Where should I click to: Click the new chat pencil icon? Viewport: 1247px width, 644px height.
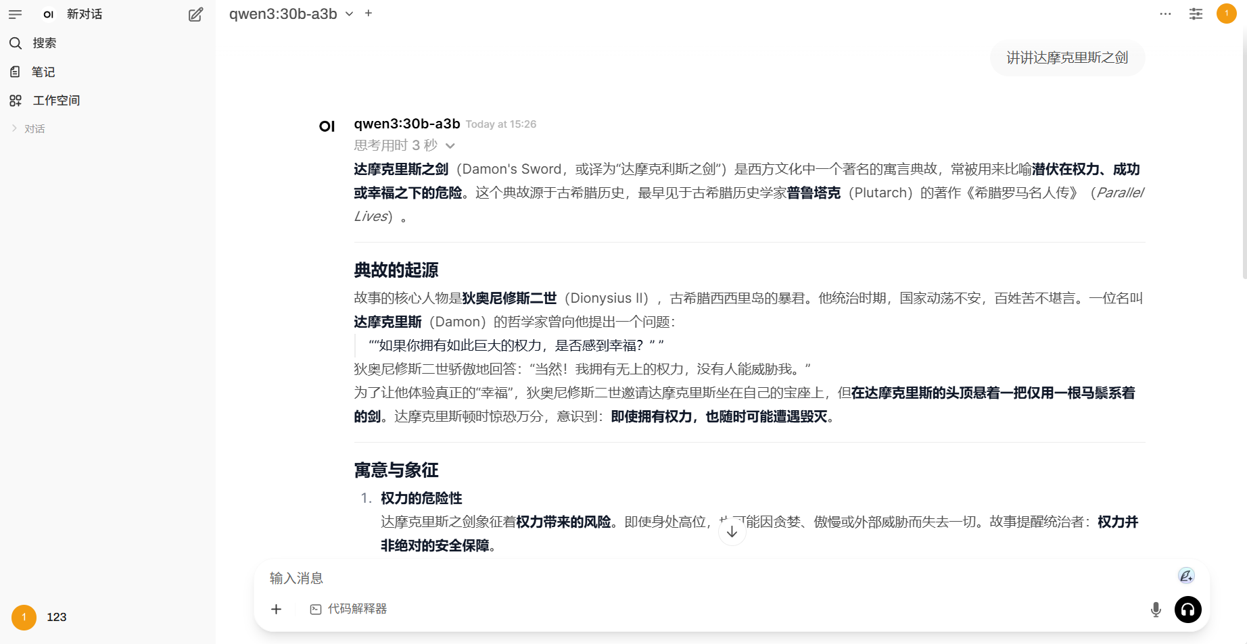tap(195, 14)
